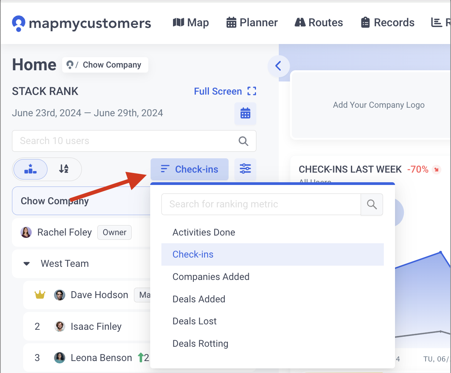
Task: Open Stack Rank in Full Screen
Action: pyautogui.click(x=225, y=91)
